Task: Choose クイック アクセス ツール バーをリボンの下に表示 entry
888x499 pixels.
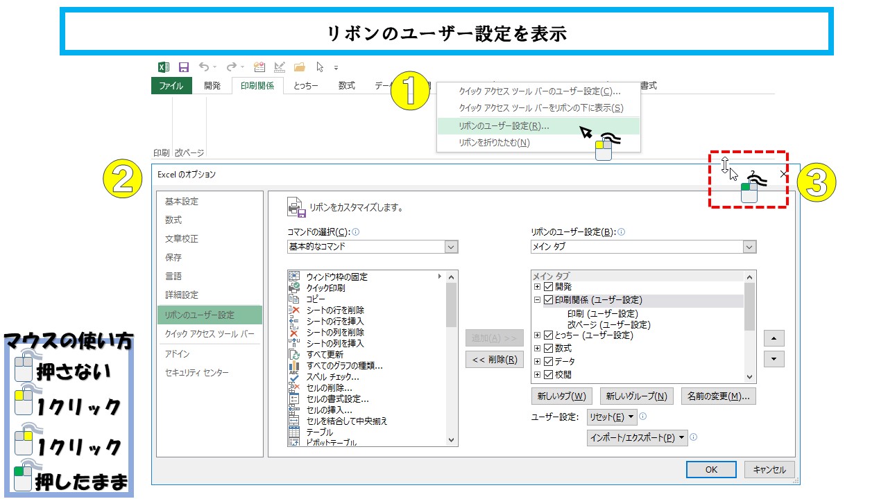Action: pos(538,108)
